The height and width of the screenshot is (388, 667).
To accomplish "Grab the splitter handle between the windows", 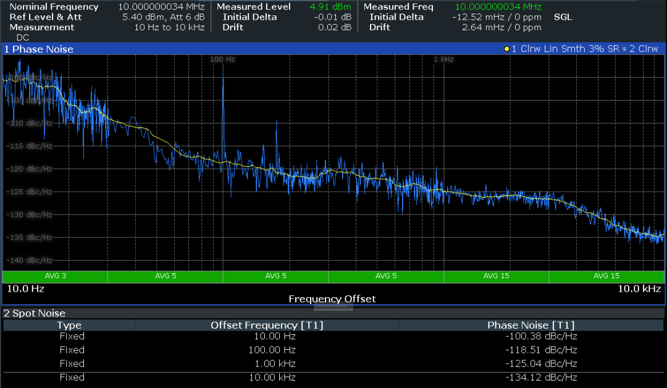I will coord(333,306).
